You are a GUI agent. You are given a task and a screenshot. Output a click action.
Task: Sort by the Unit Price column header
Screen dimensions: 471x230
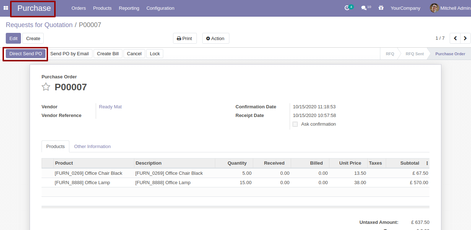click(x=349, y=163)
